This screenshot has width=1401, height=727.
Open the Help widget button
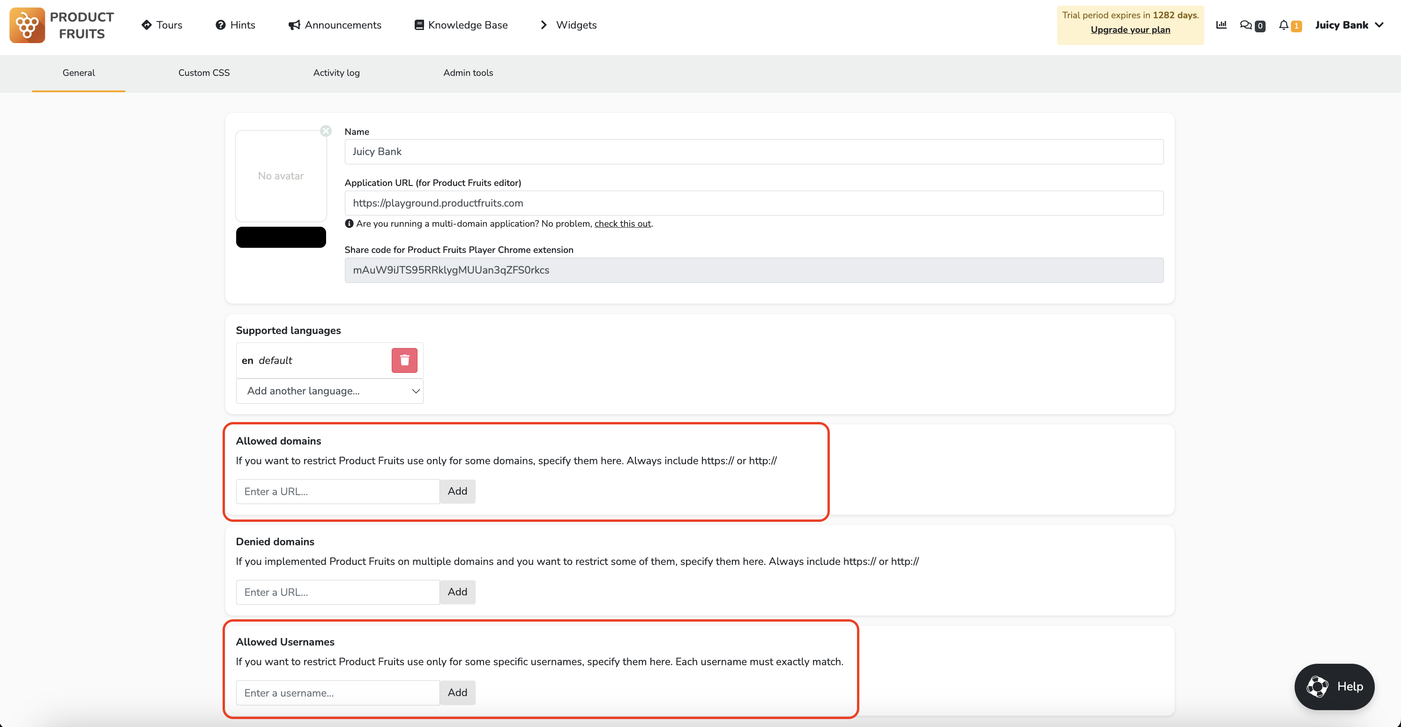point(1334,686)
